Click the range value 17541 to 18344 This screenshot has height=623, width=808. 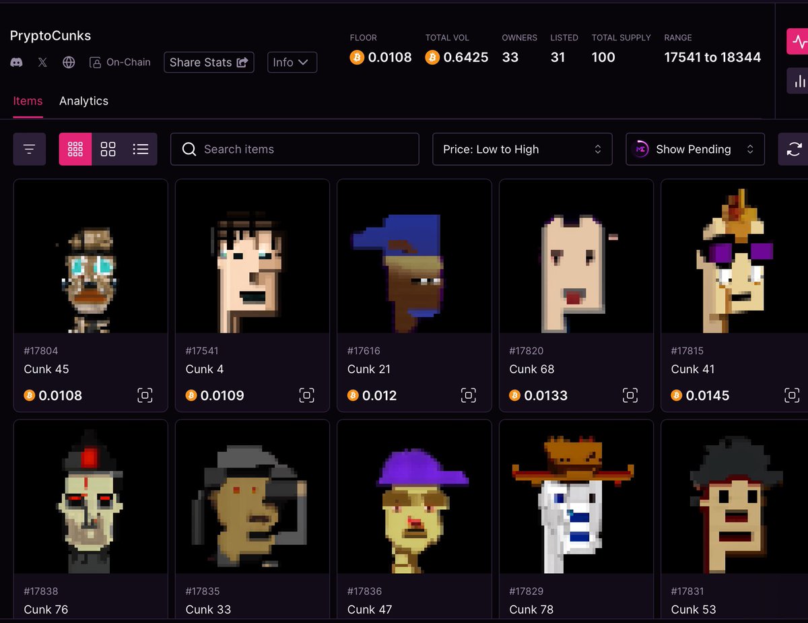(x=712, y=57)
